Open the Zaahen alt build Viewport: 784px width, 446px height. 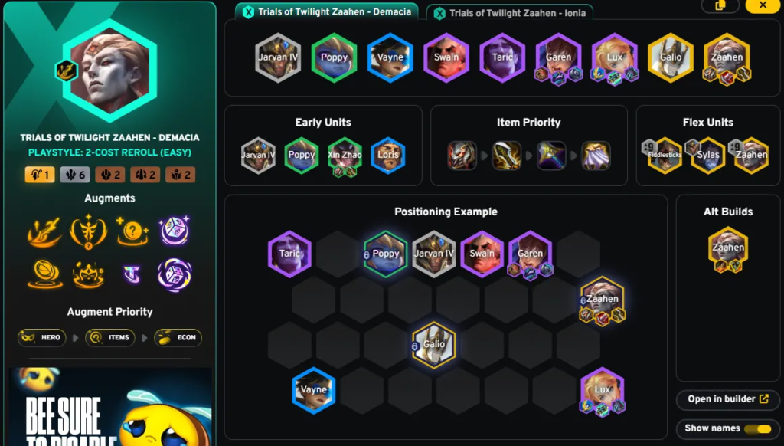(728, 250)
